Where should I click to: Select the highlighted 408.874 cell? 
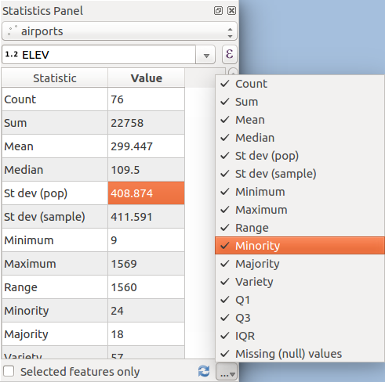[x=146, y=193]
